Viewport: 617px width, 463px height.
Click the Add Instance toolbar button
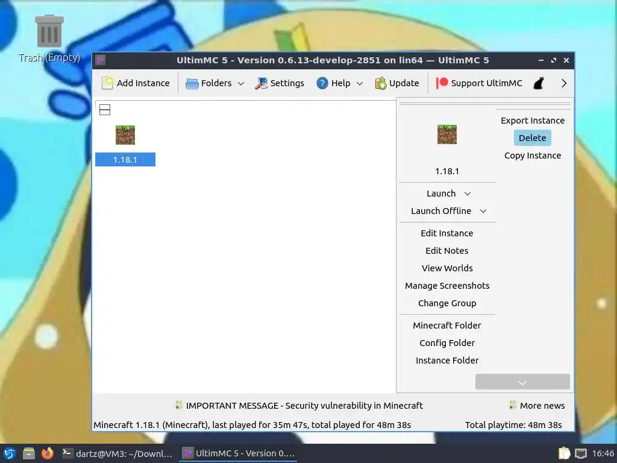pyautogui.click(x=136, y=83)
